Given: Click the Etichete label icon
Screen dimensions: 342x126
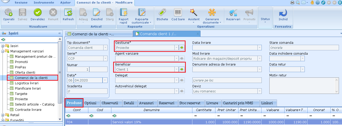Looking at the screenshot, I should [x=162, y=12].
